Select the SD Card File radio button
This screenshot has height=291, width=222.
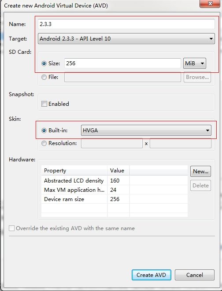(x=44, y=77)
